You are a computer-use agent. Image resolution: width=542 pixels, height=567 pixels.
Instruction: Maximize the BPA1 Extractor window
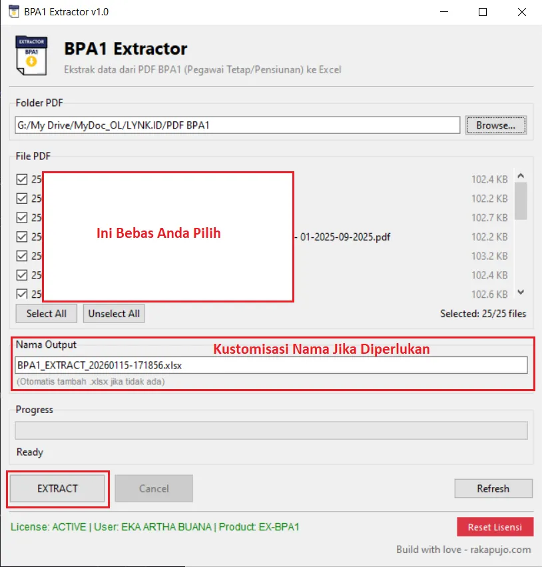click(x=483, y=12)
